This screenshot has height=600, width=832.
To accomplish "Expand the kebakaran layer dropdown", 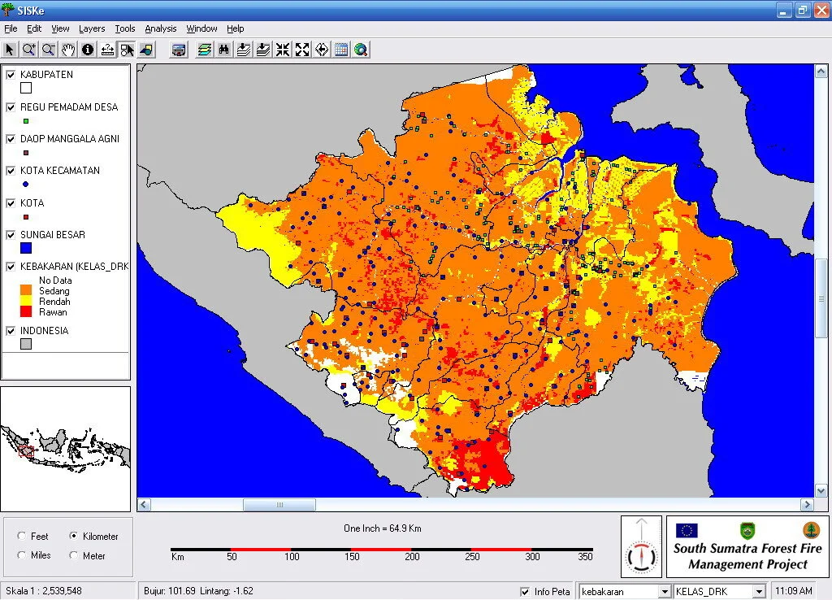I will pyautogui.click(x=664, y=591).
